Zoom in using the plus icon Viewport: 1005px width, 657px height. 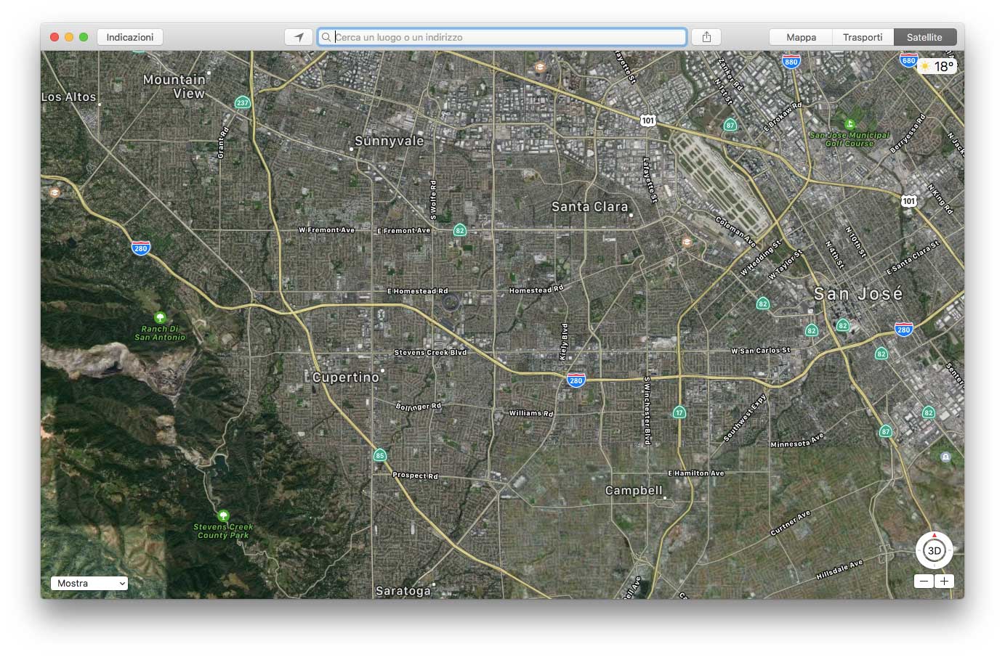(x=945, y=581)
